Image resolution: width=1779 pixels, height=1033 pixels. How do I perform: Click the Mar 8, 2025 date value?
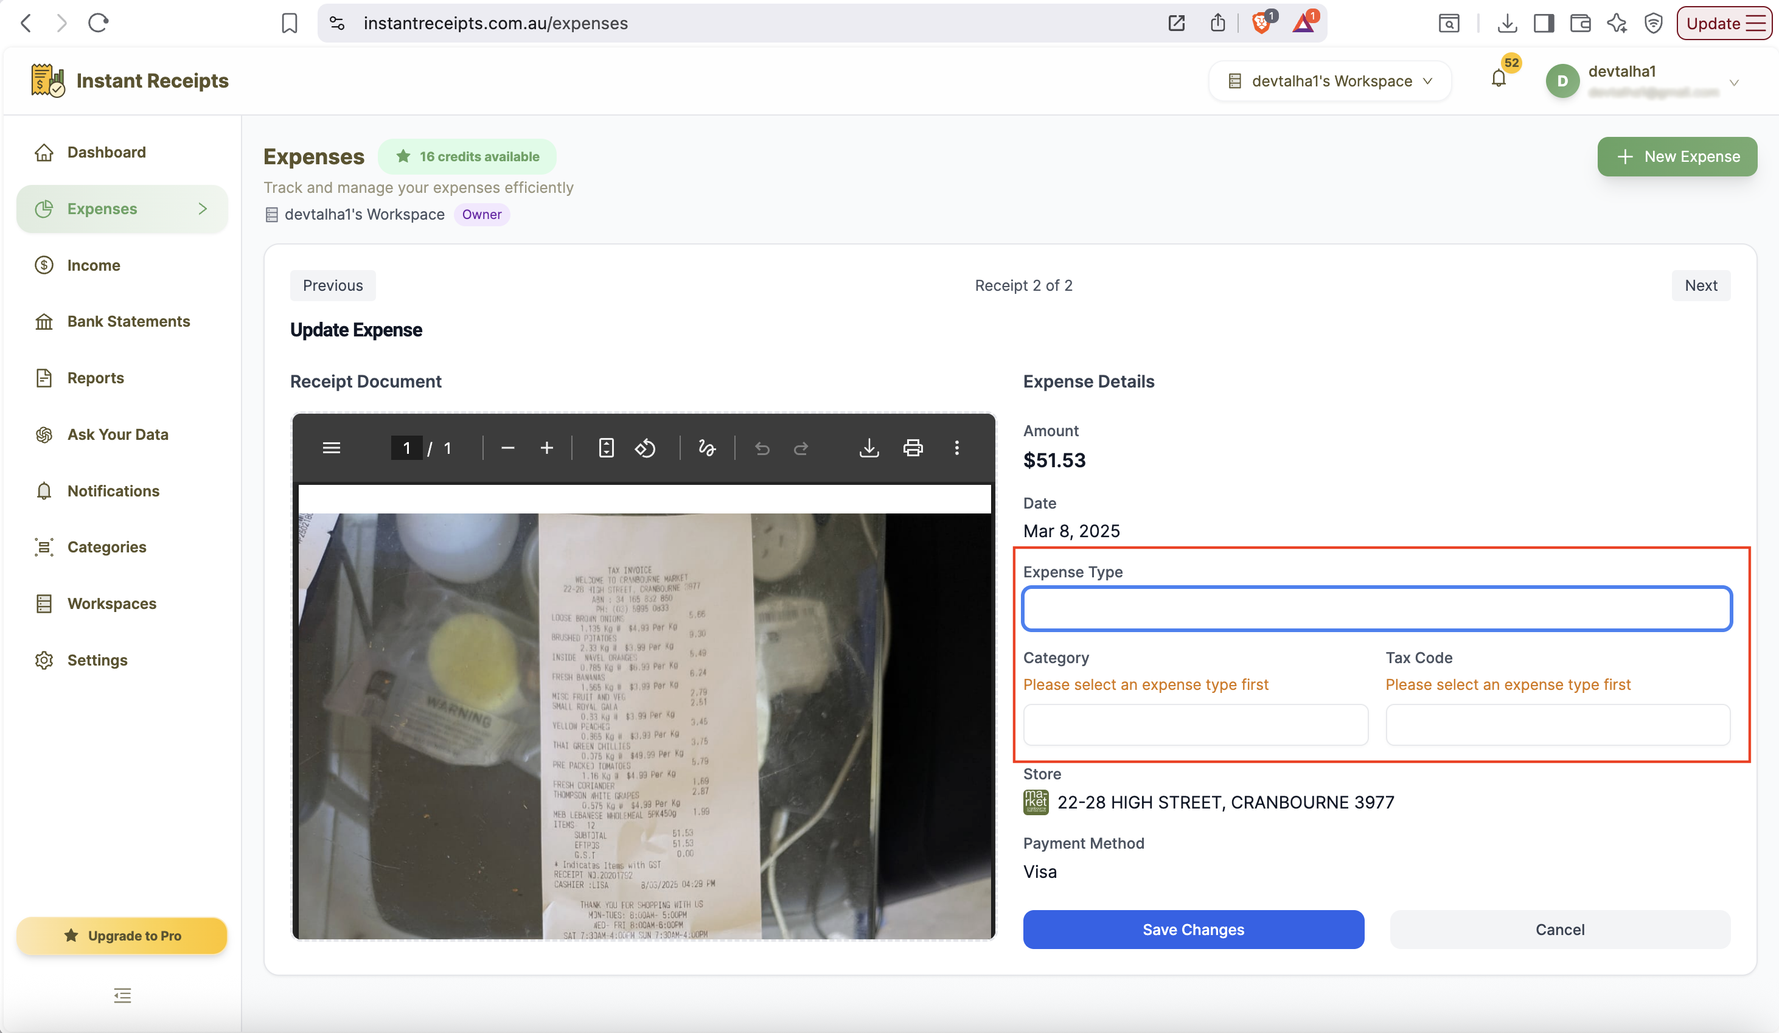point(1071,531)
